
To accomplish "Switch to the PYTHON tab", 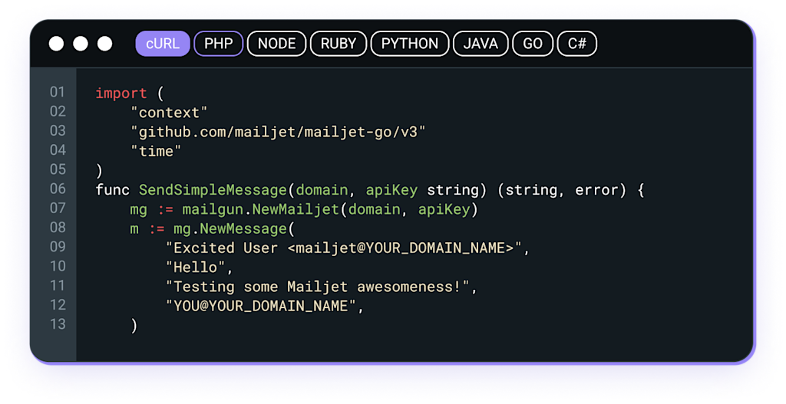I will tap(410, 44).
